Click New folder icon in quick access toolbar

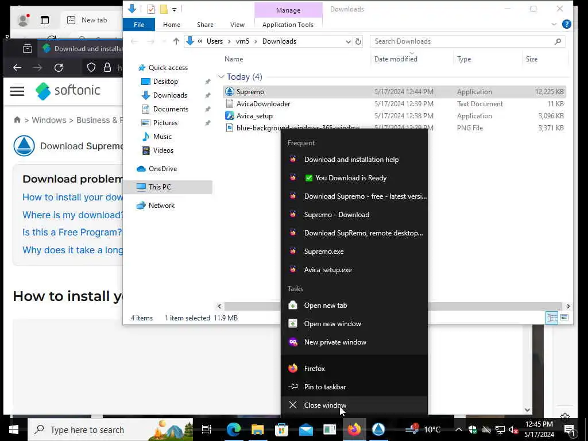click(164, 9)
